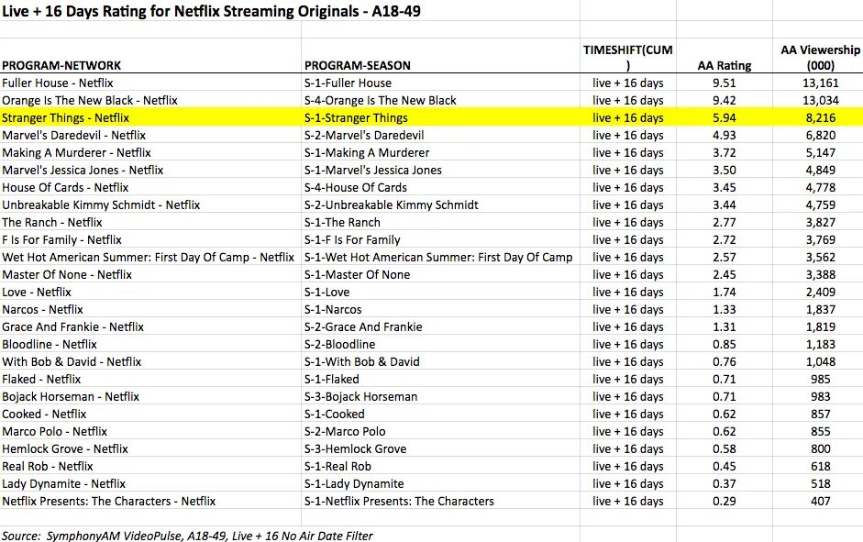Viewport: 863px width, 542px height.
Task: Select the viewership value 1,819
Action: pyautogui.click(x=820, y=326)
